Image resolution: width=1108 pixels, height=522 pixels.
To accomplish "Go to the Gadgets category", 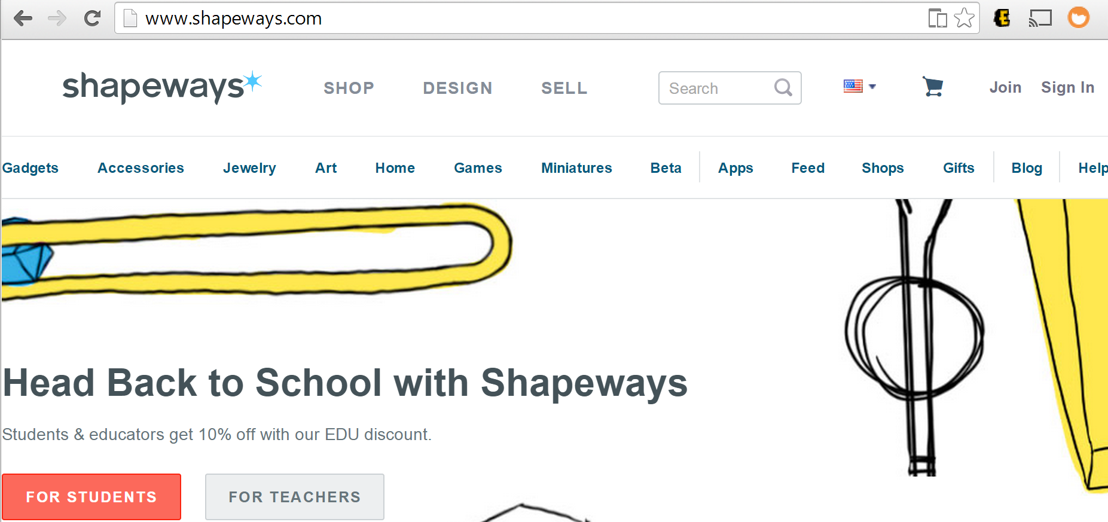I will 30,168.
